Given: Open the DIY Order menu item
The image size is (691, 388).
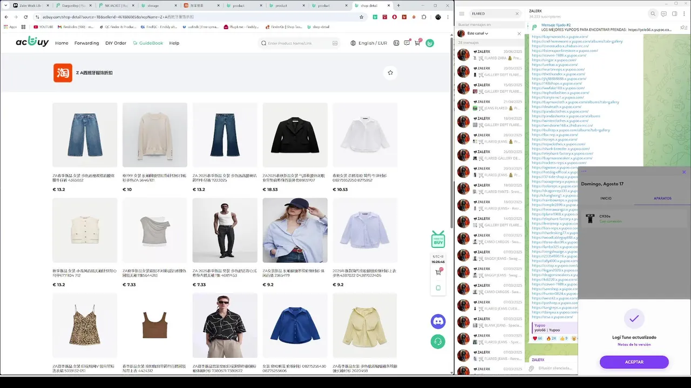Looking at the screenshot, I should (x=116, y=43).
